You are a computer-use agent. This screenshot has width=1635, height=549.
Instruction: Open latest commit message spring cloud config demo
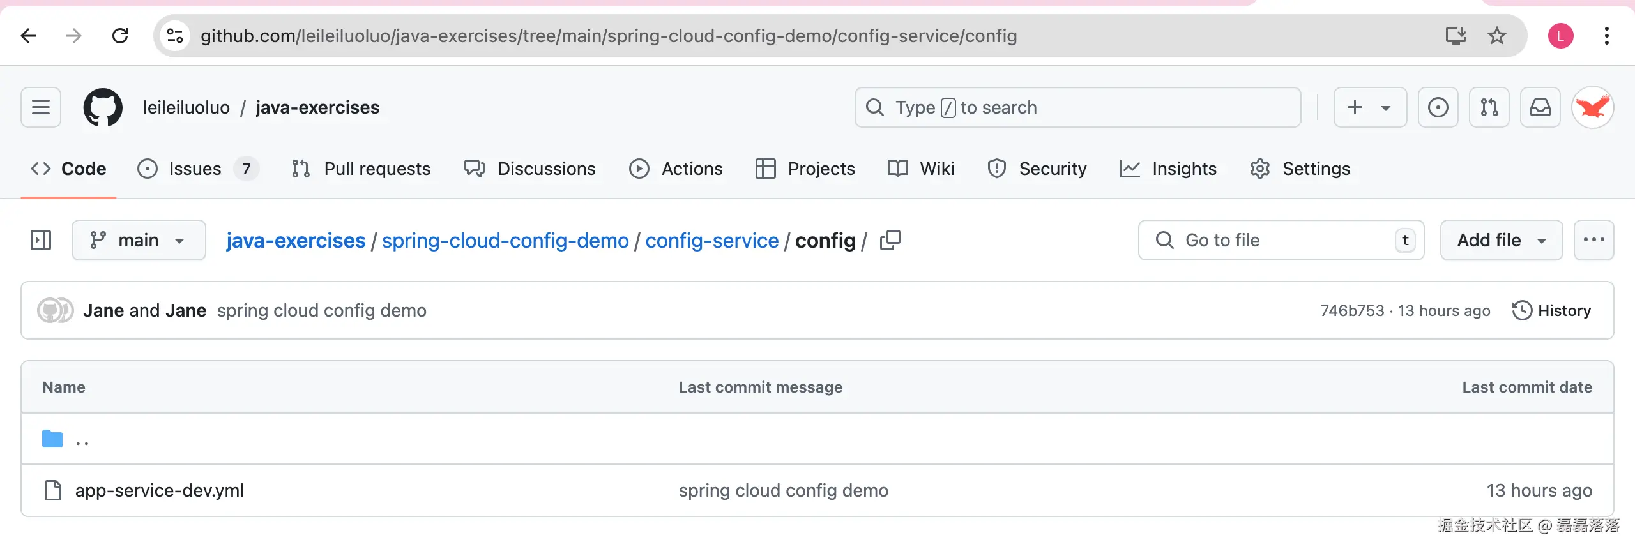pos(321,310)
